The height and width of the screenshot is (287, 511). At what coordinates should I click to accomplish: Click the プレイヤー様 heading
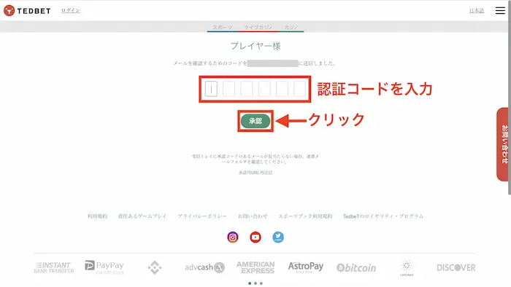click(255, 46)
